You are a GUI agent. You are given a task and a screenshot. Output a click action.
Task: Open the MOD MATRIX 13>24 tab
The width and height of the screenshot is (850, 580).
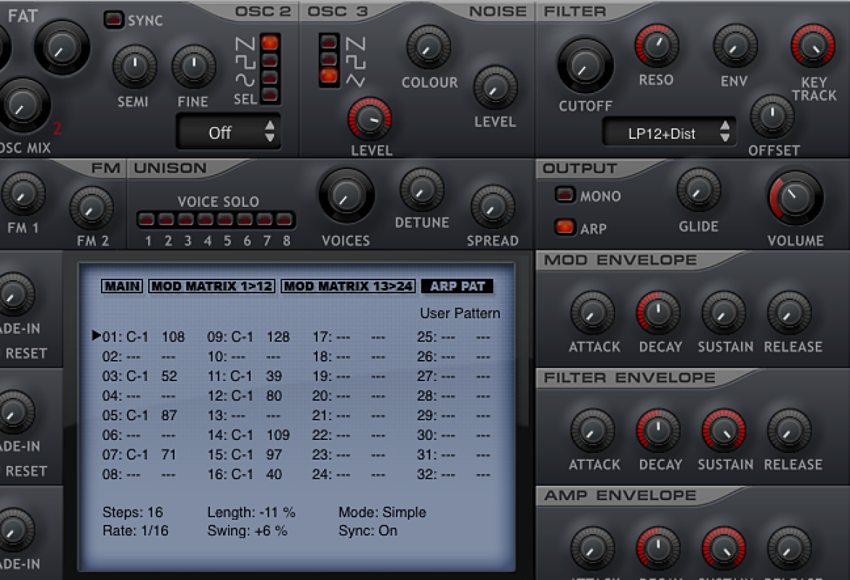[349, 286]
